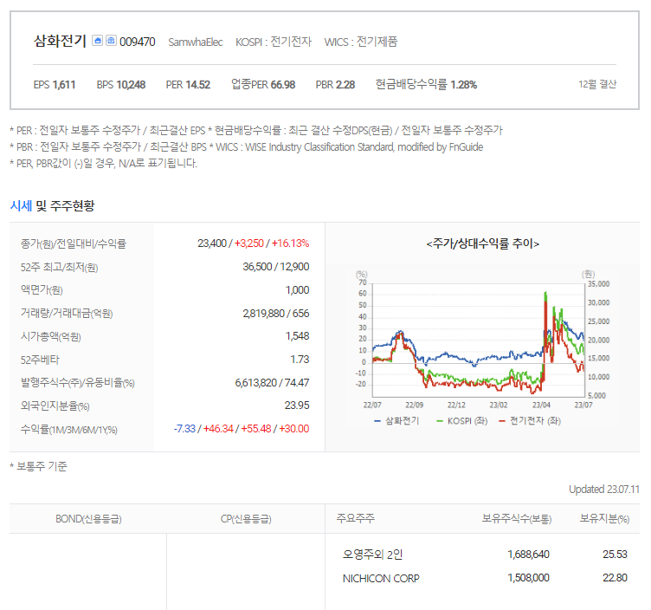The height and width of the screenshot is (610, 651).
Task: Click 주요주주 column header
Action: pyautogui.click(x=356, y=518)
